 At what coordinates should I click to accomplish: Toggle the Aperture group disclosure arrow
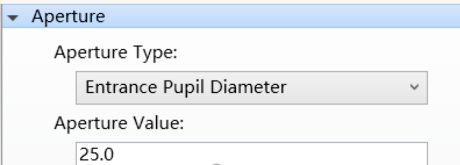(14, 18)
